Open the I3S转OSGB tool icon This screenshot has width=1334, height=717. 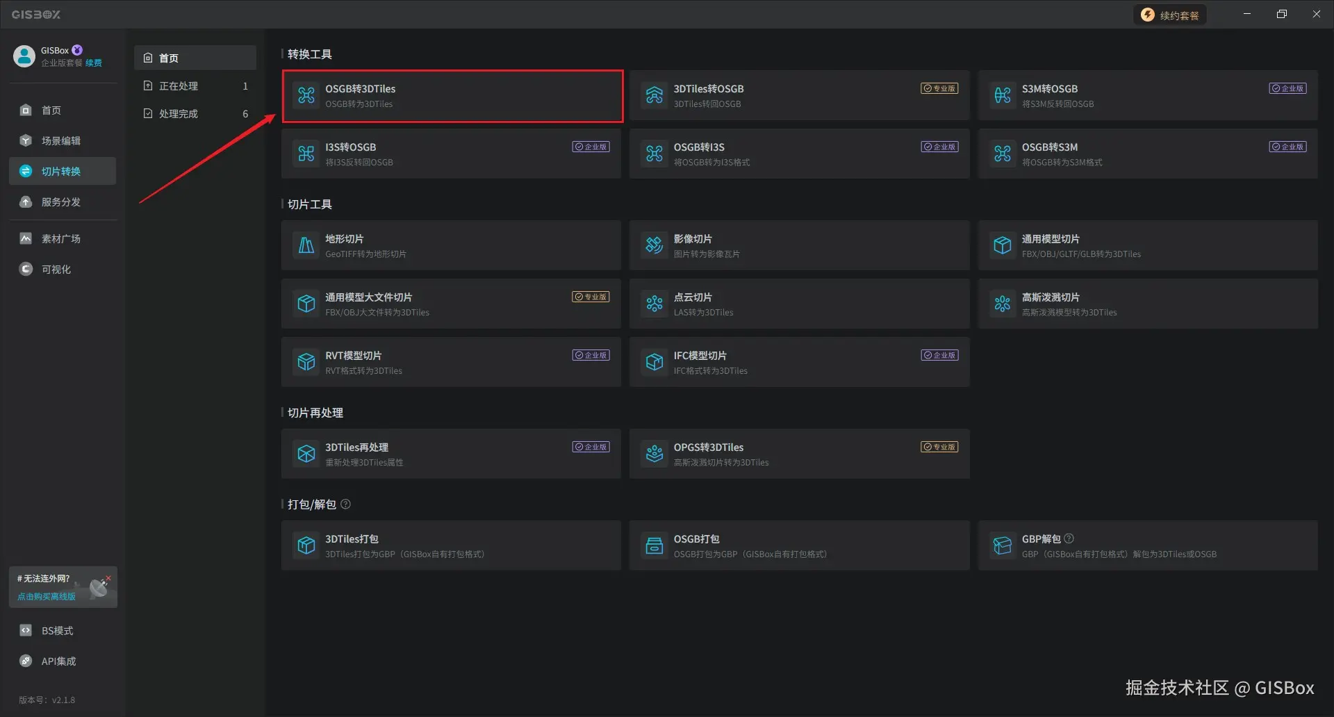[306, 154]
